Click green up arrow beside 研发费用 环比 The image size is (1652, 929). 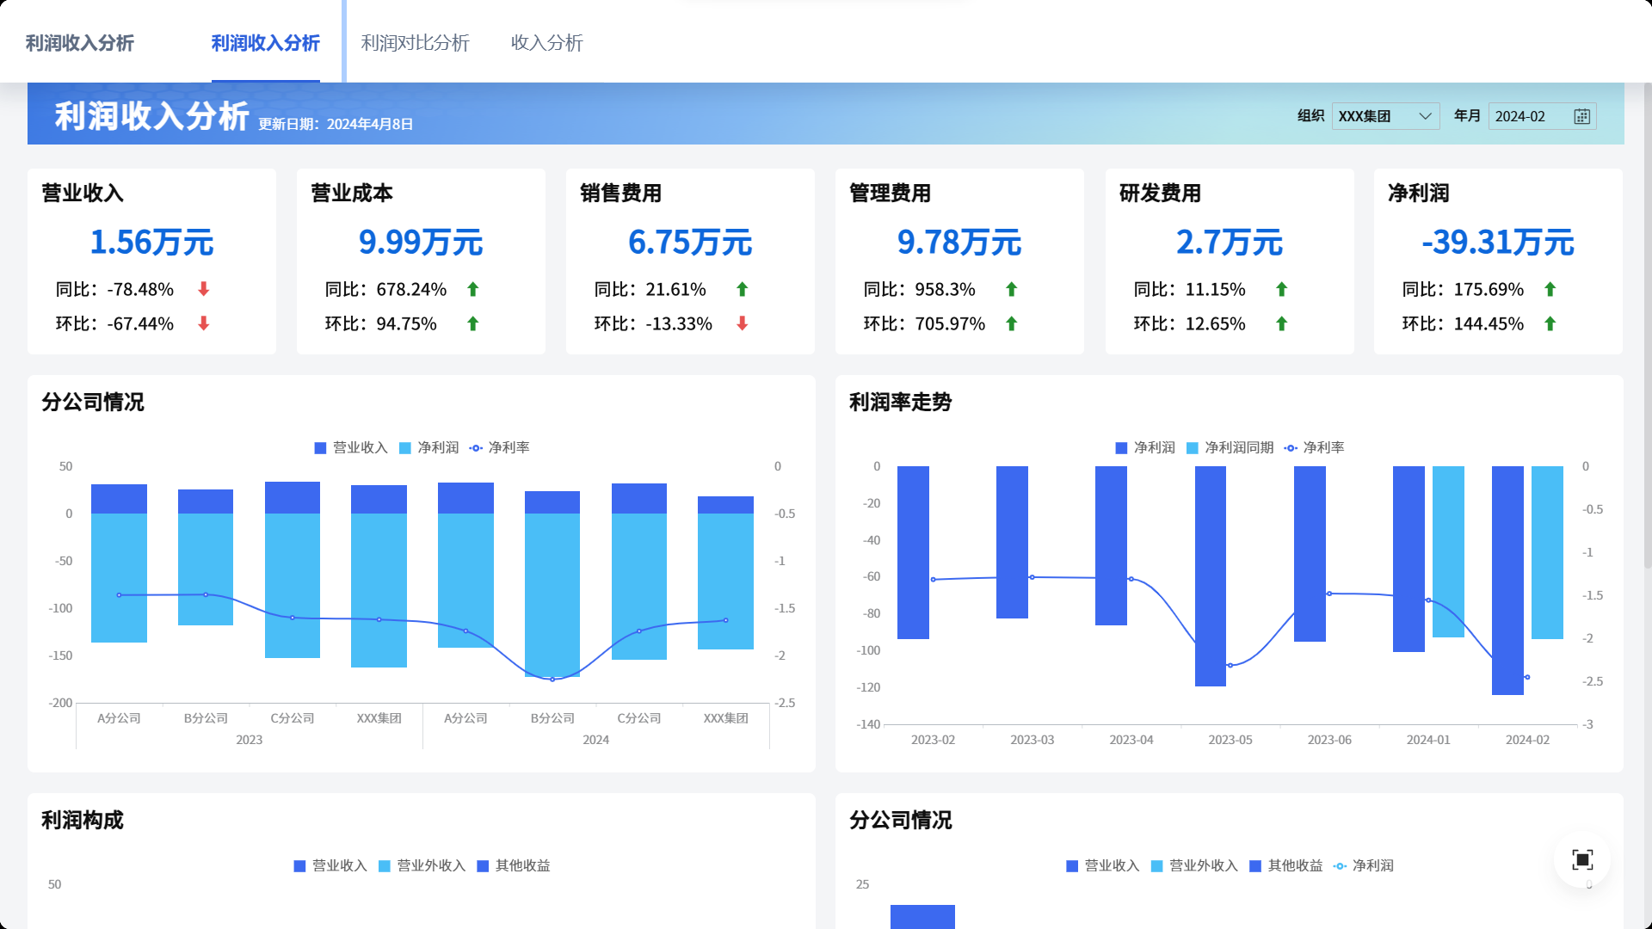click(1281, 323)
